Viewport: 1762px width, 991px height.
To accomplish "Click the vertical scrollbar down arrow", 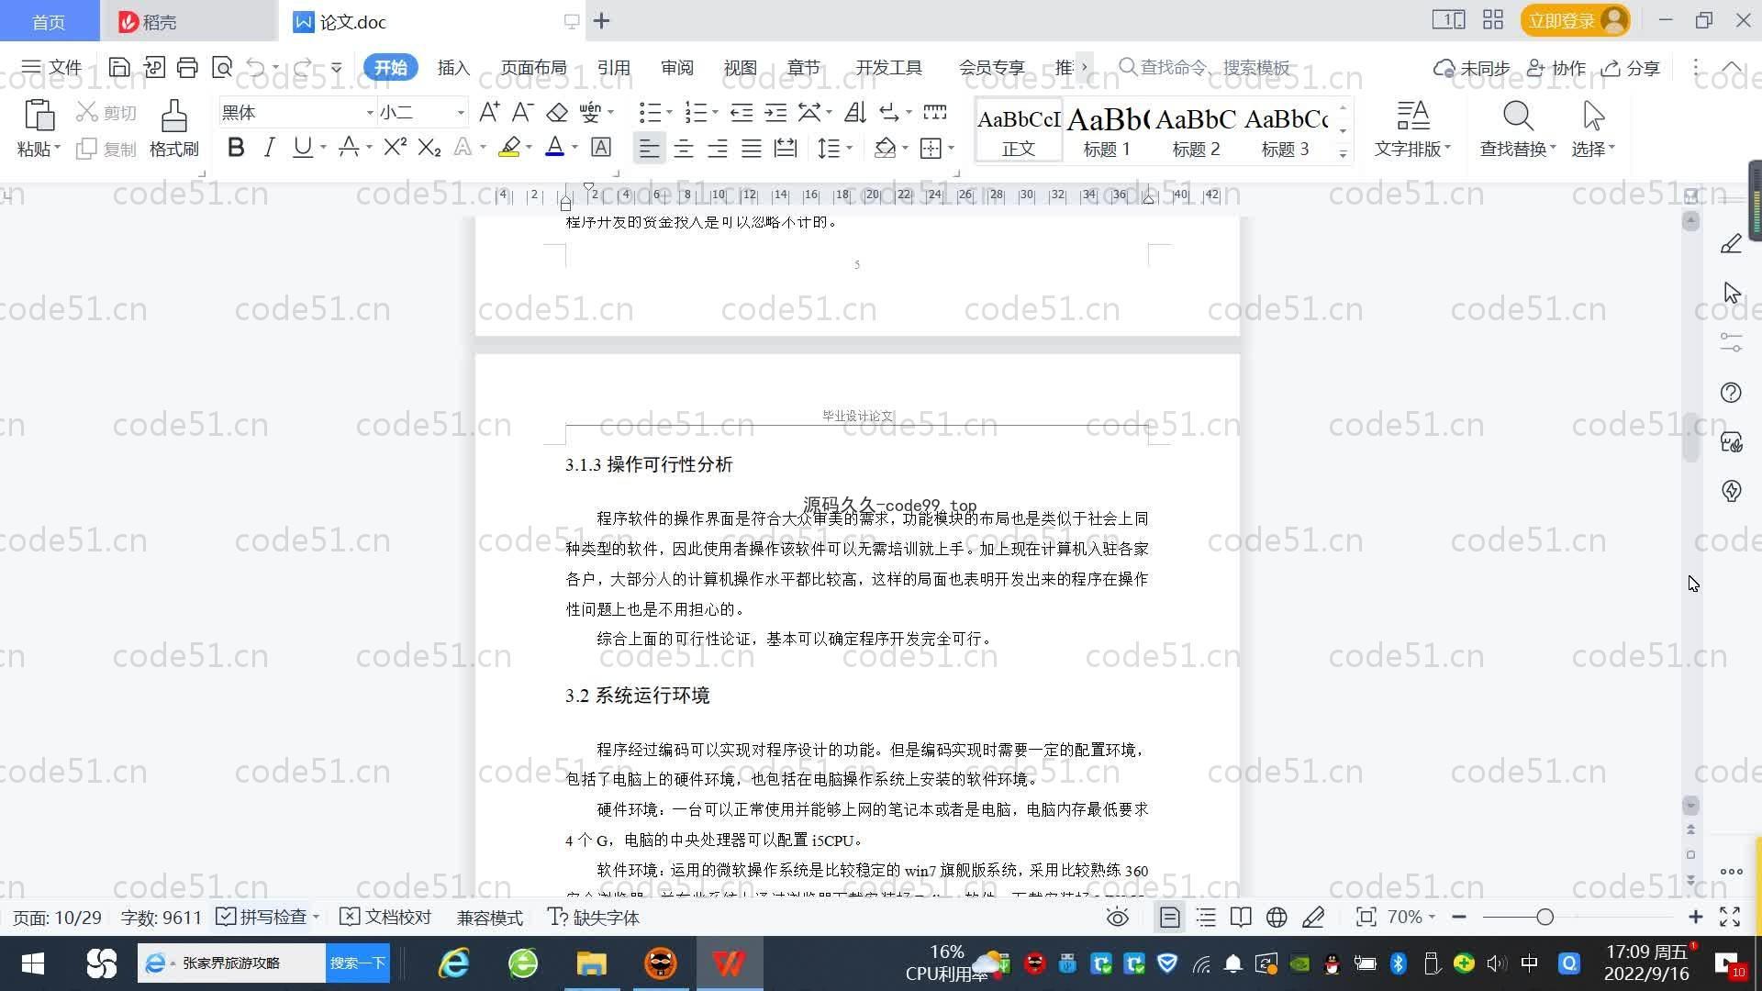I will pos(1690,805).
